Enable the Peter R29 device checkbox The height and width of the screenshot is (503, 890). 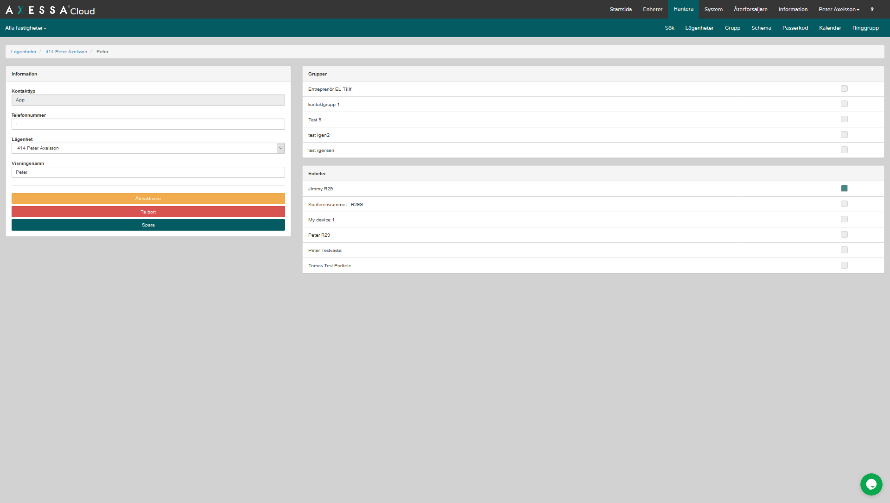[844, 235]
